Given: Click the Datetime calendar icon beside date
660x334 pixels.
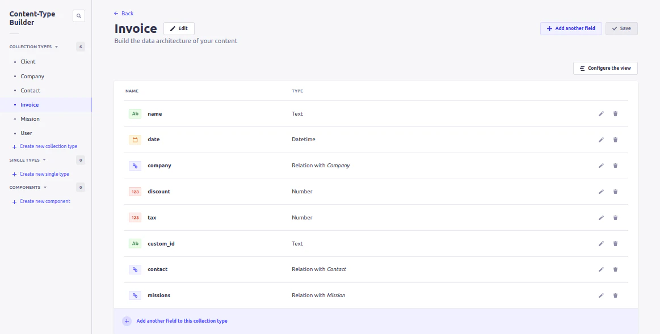Looking at the screenshot, I should [x=135, y=139].
